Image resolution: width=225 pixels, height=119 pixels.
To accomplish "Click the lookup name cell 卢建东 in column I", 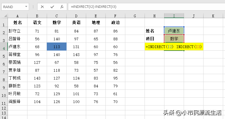I will (174, 31).
